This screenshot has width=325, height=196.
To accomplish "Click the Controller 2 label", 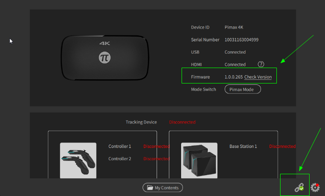I will (x=119, y=159).
